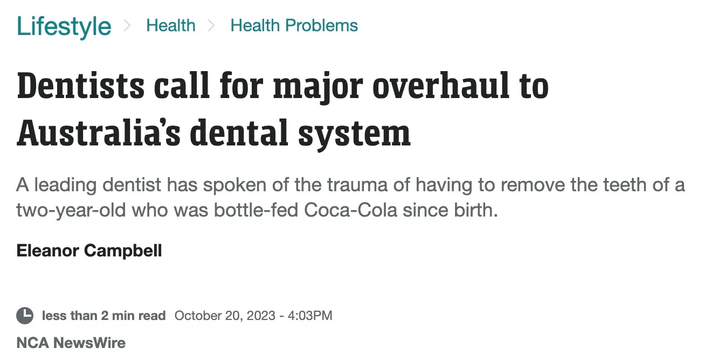The height and width of the screenshot is (362, 704).
Task: Go to the Health breadcrumb link
Action: pos(170,25)
